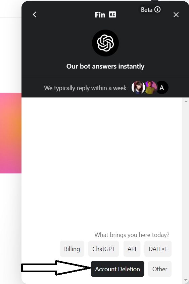Click the Fin title in header
Viewport: 189px width, 284px height.
[x=100, y=15]
